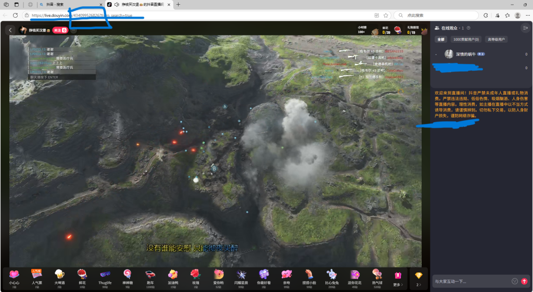
Task: Open the streamer's profile avatar
Action: coord(23,30)
